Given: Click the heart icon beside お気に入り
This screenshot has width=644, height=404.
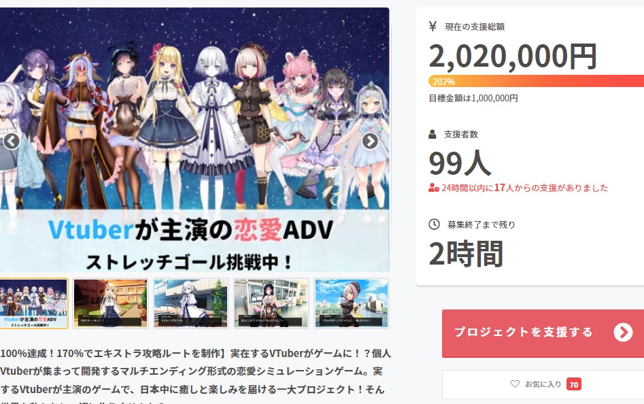Looking at the screenshot, I should click(x=515, y=384).
